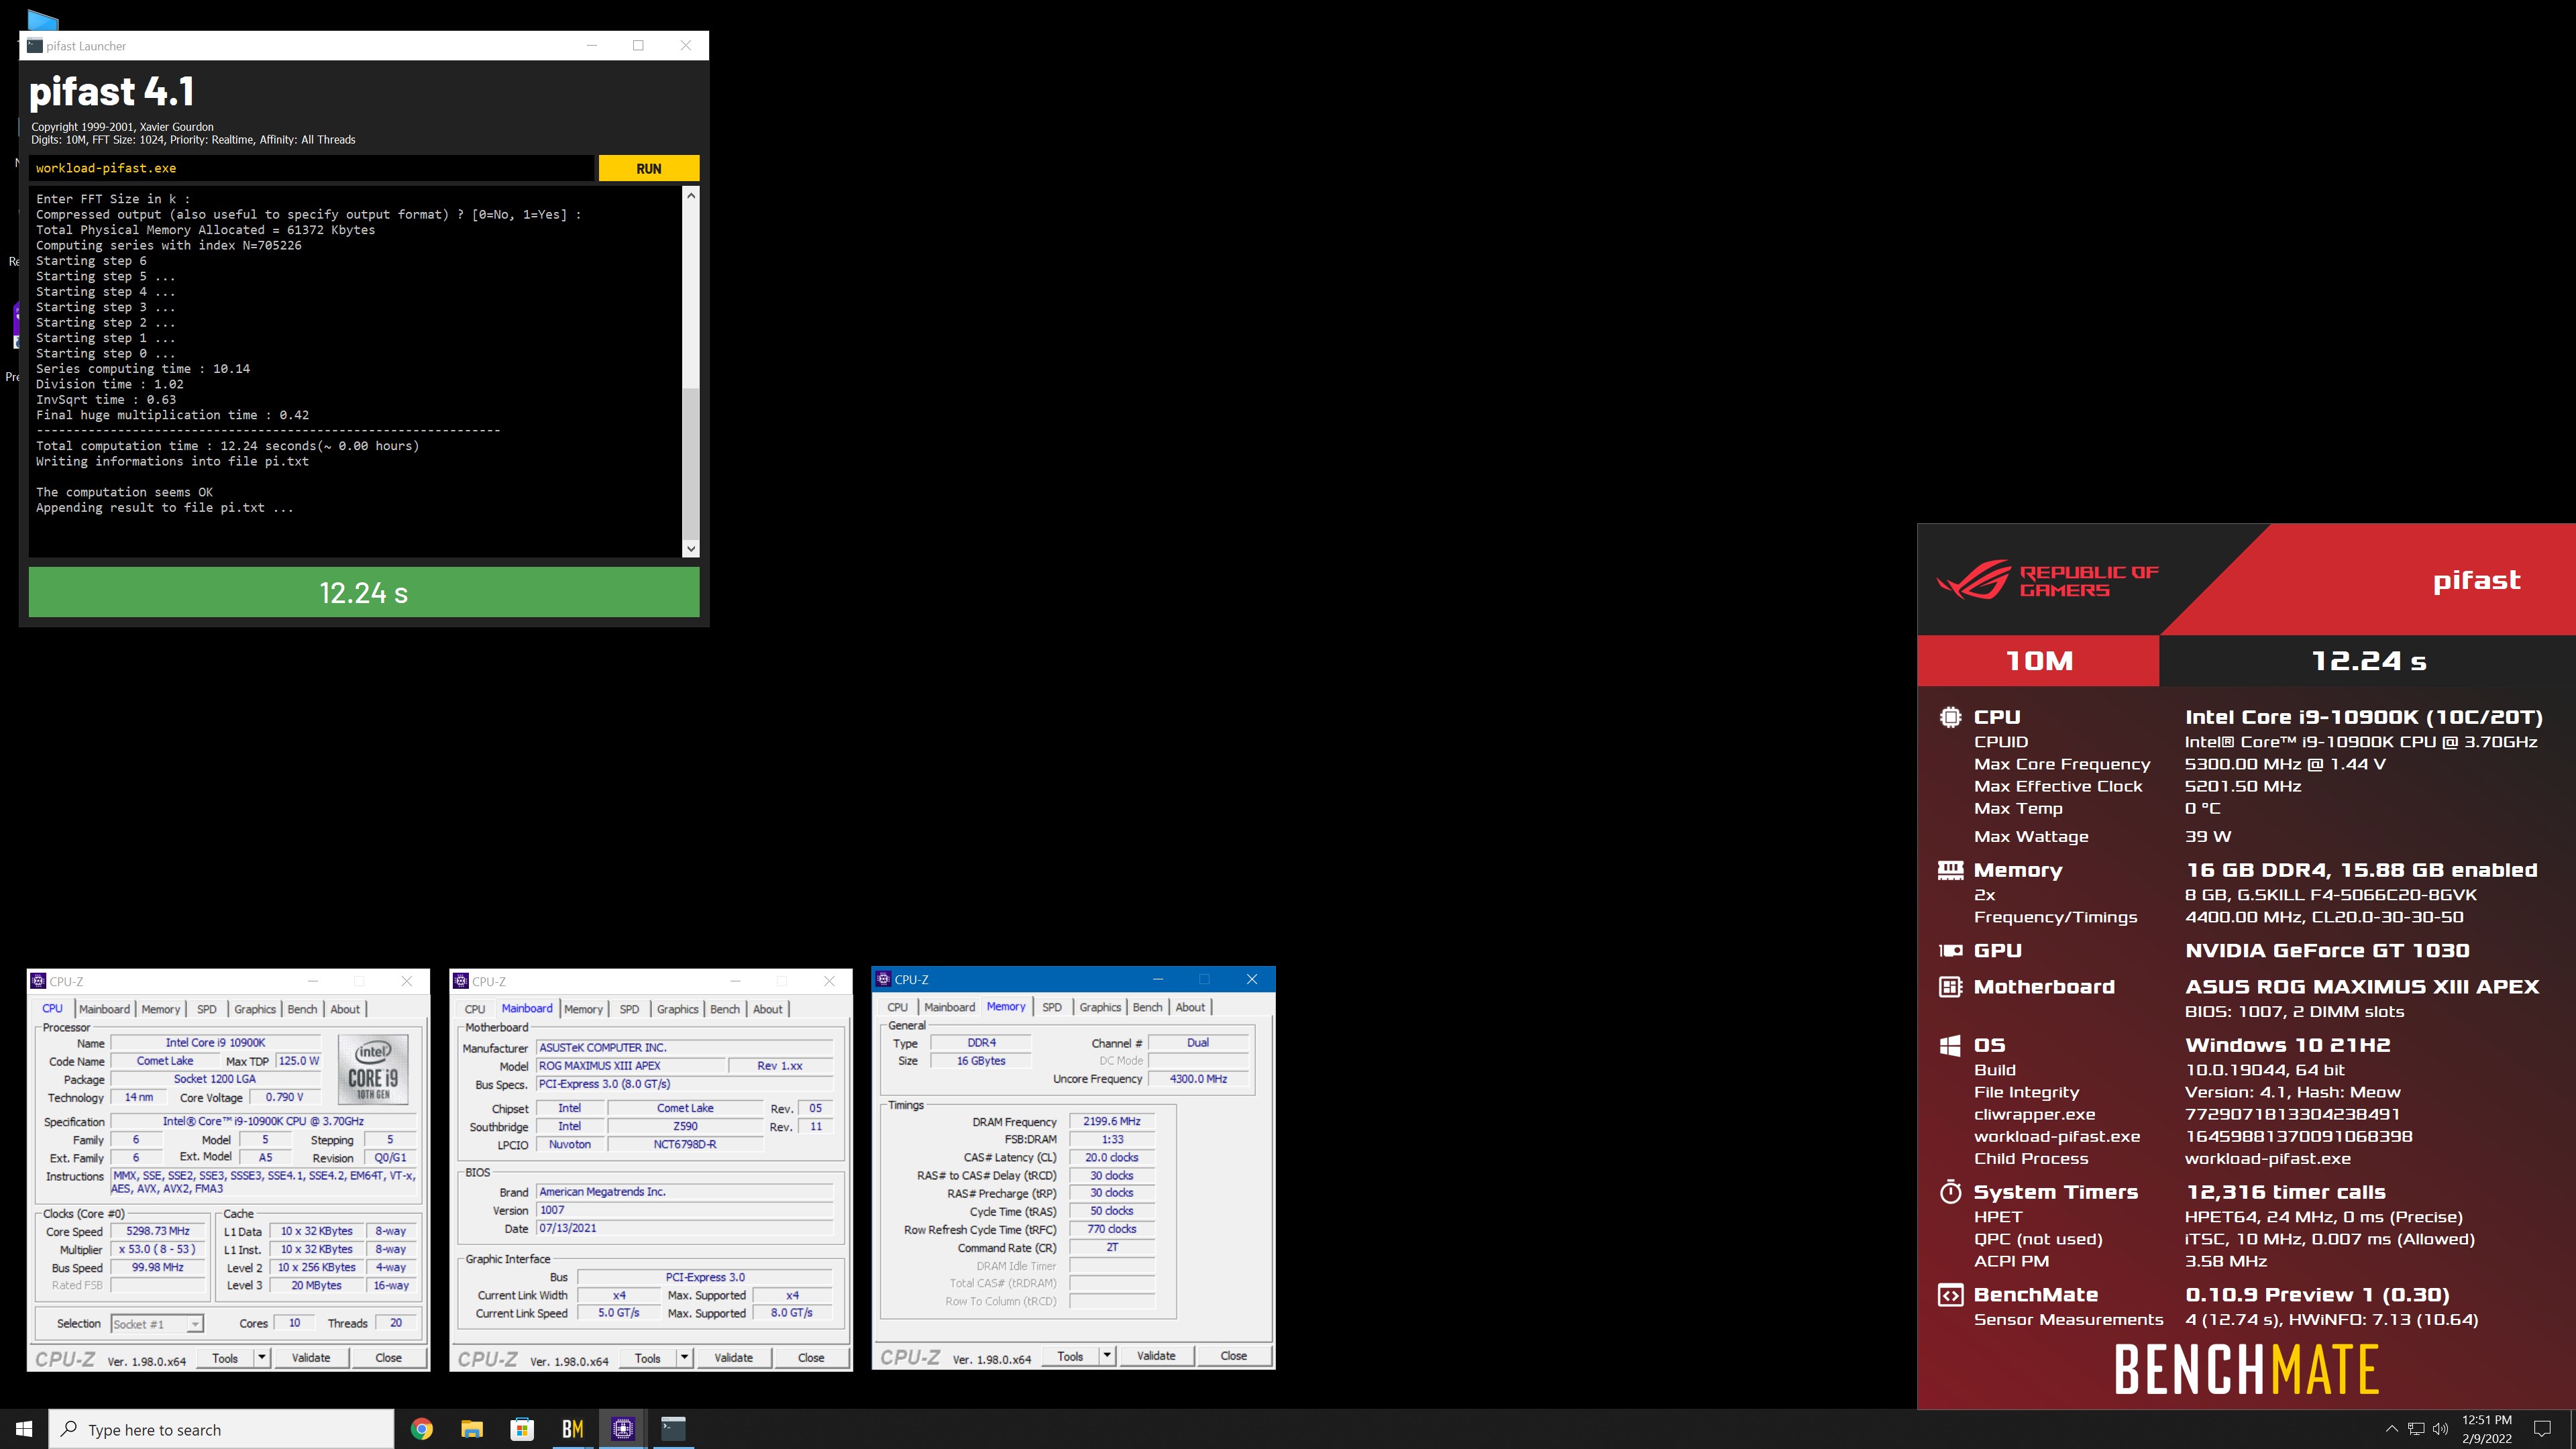Viewport: 2576px width, 1449px height.
Task: Switch to CPU tab in Mainboard CPU-Z window
Action: (475, 1009)
